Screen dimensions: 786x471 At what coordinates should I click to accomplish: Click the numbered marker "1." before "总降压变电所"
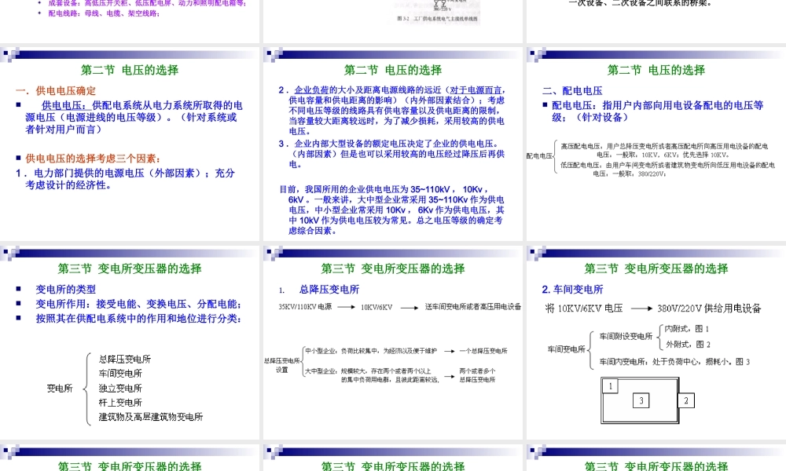click(x=281, y=289)
